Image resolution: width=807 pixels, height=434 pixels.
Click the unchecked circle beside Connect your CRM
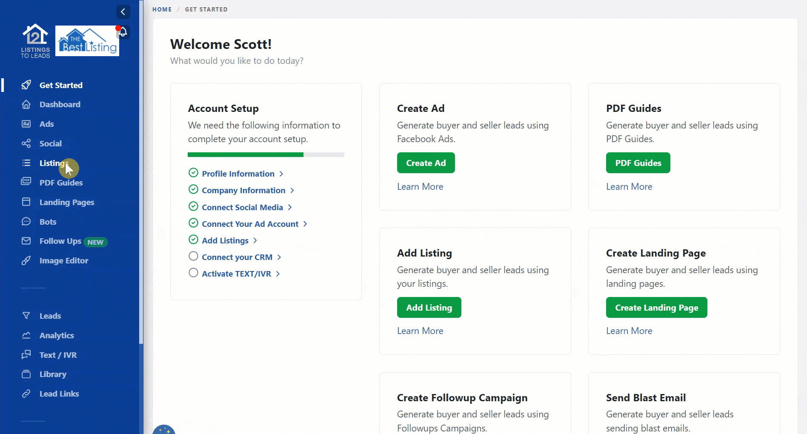click(193, 256)
